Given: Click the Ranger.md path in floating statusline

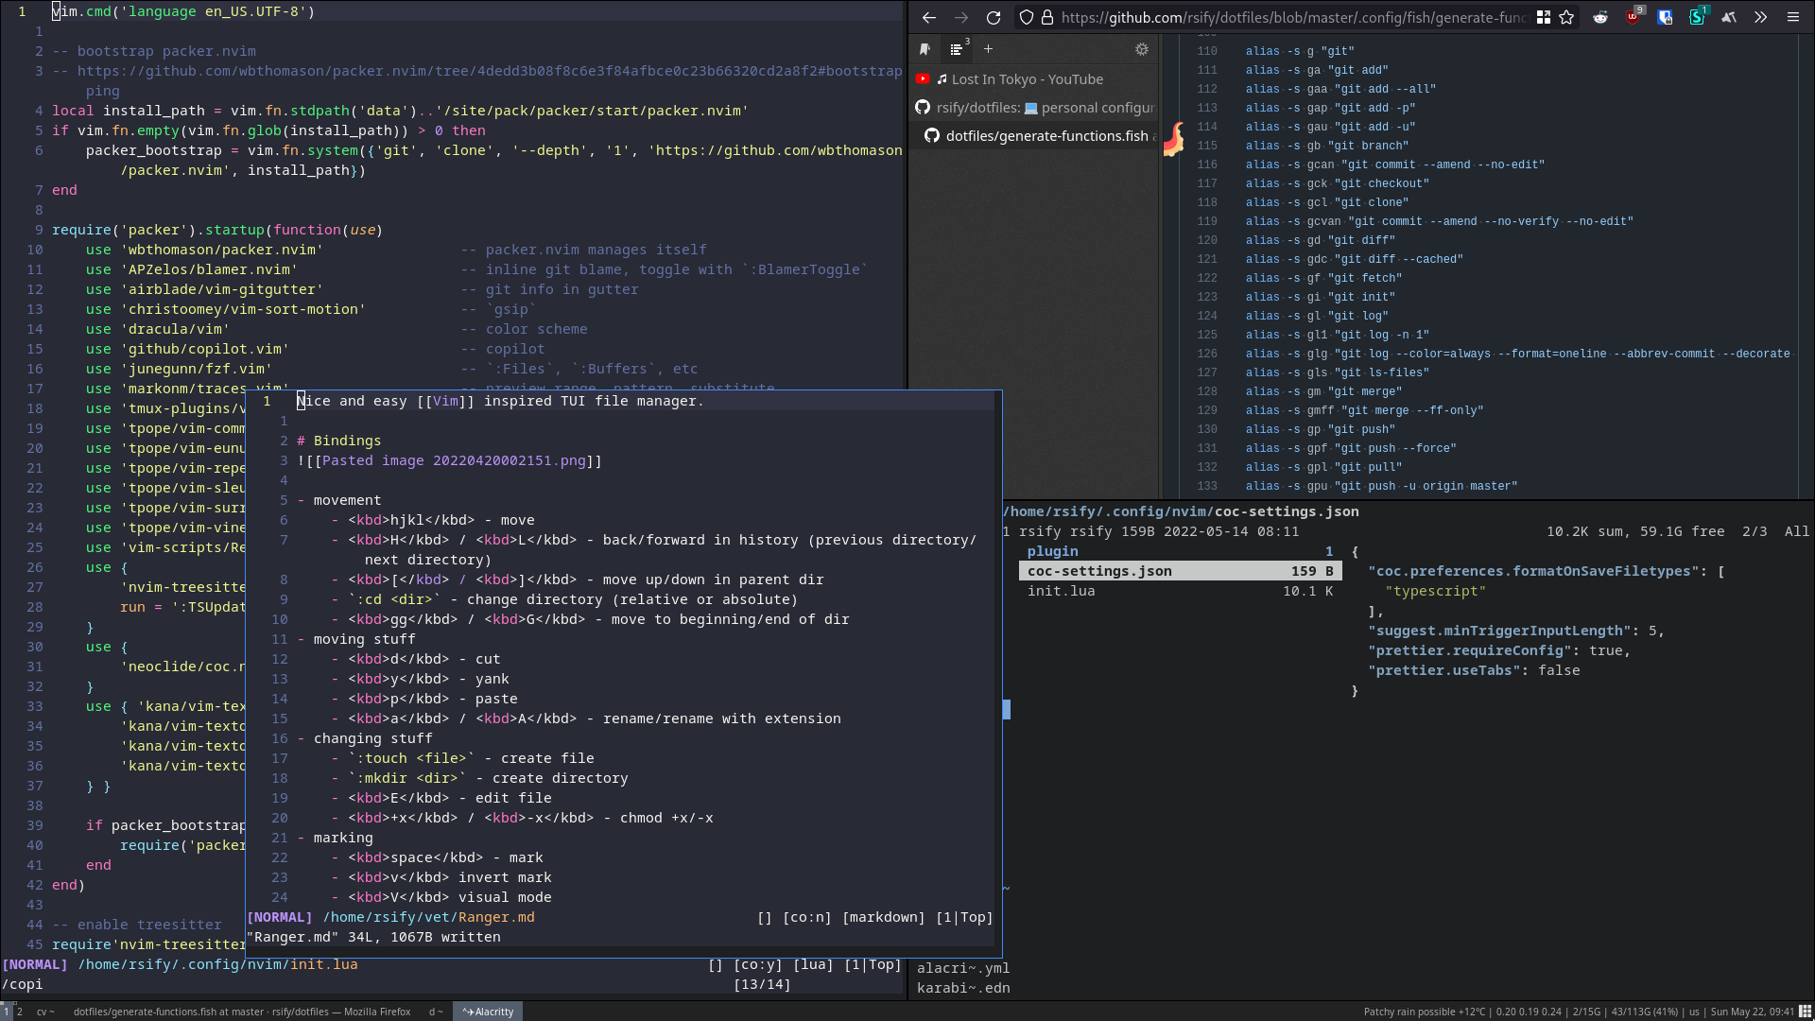Looking at the screenshot, I should [x=428, y=917].
